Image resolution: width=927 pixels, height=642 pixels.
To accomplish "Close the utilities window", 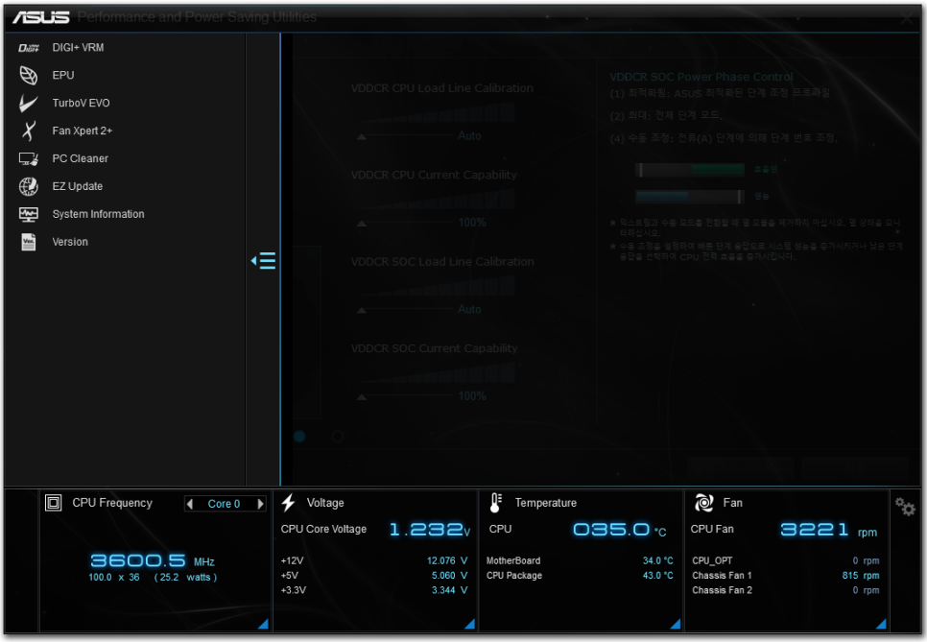I will pos(906,17).
